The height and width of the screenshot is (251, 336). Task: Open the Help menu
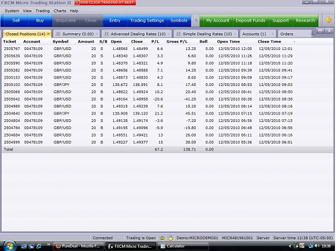click(74, 11)
